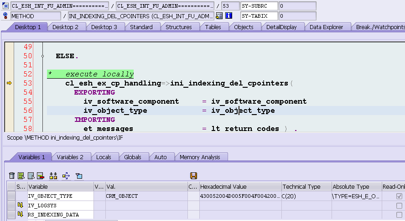
Task: Click the change-value icon in IV_LOGSYS row
Action: [x=21, y=205]
